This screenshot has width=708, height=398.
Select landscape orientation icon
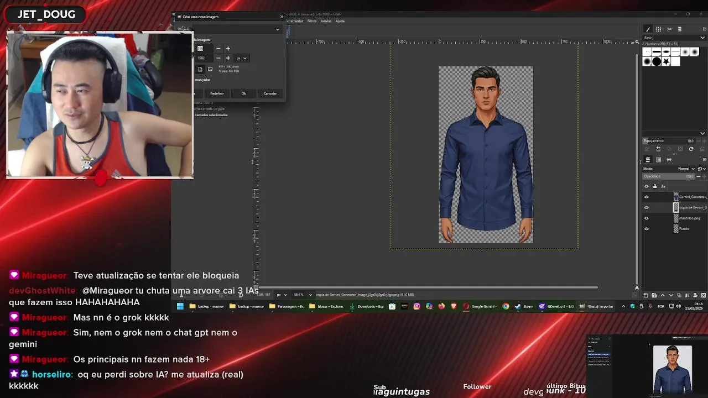[210, 70]
